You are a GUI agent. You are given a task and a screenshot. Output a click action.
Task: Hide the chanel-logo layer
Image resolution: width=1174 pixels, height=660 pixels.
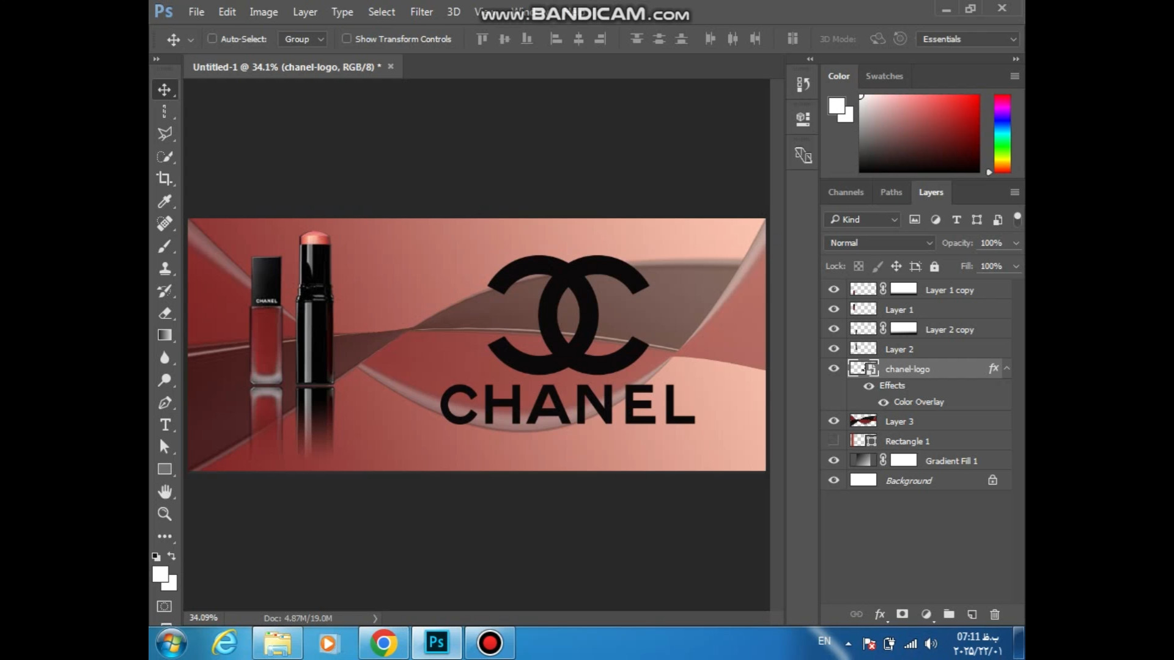point(833,369)
